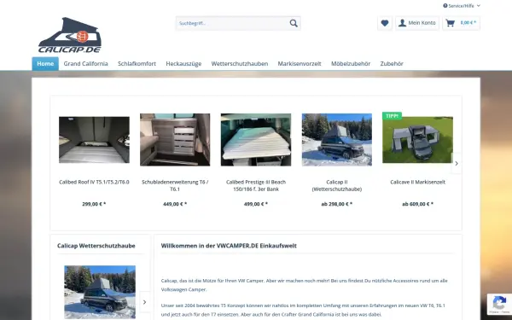Open the sidebar Calicap van image
Image resolution: width=512 pixels, height=320 pixels.
(x=100, y=292)
